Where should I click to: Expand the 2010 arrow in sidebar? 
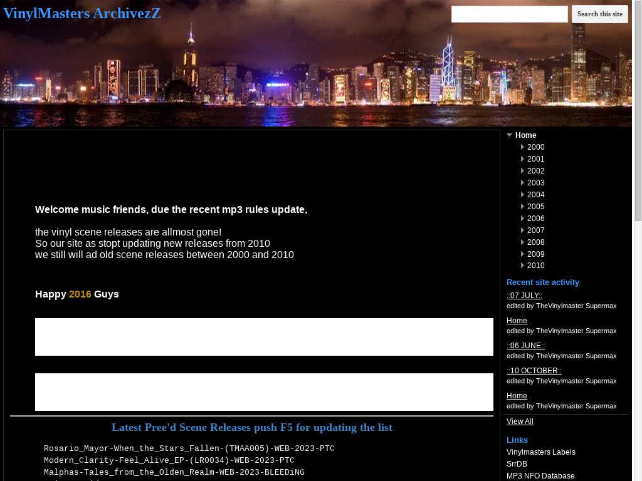pyautogui.click(x=522, y=266)
